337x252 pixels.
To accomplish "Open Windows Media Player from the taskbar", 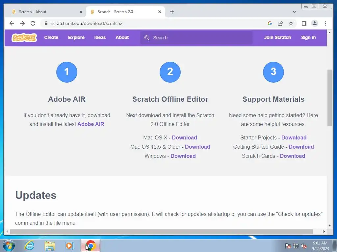I will coord(69,246).
